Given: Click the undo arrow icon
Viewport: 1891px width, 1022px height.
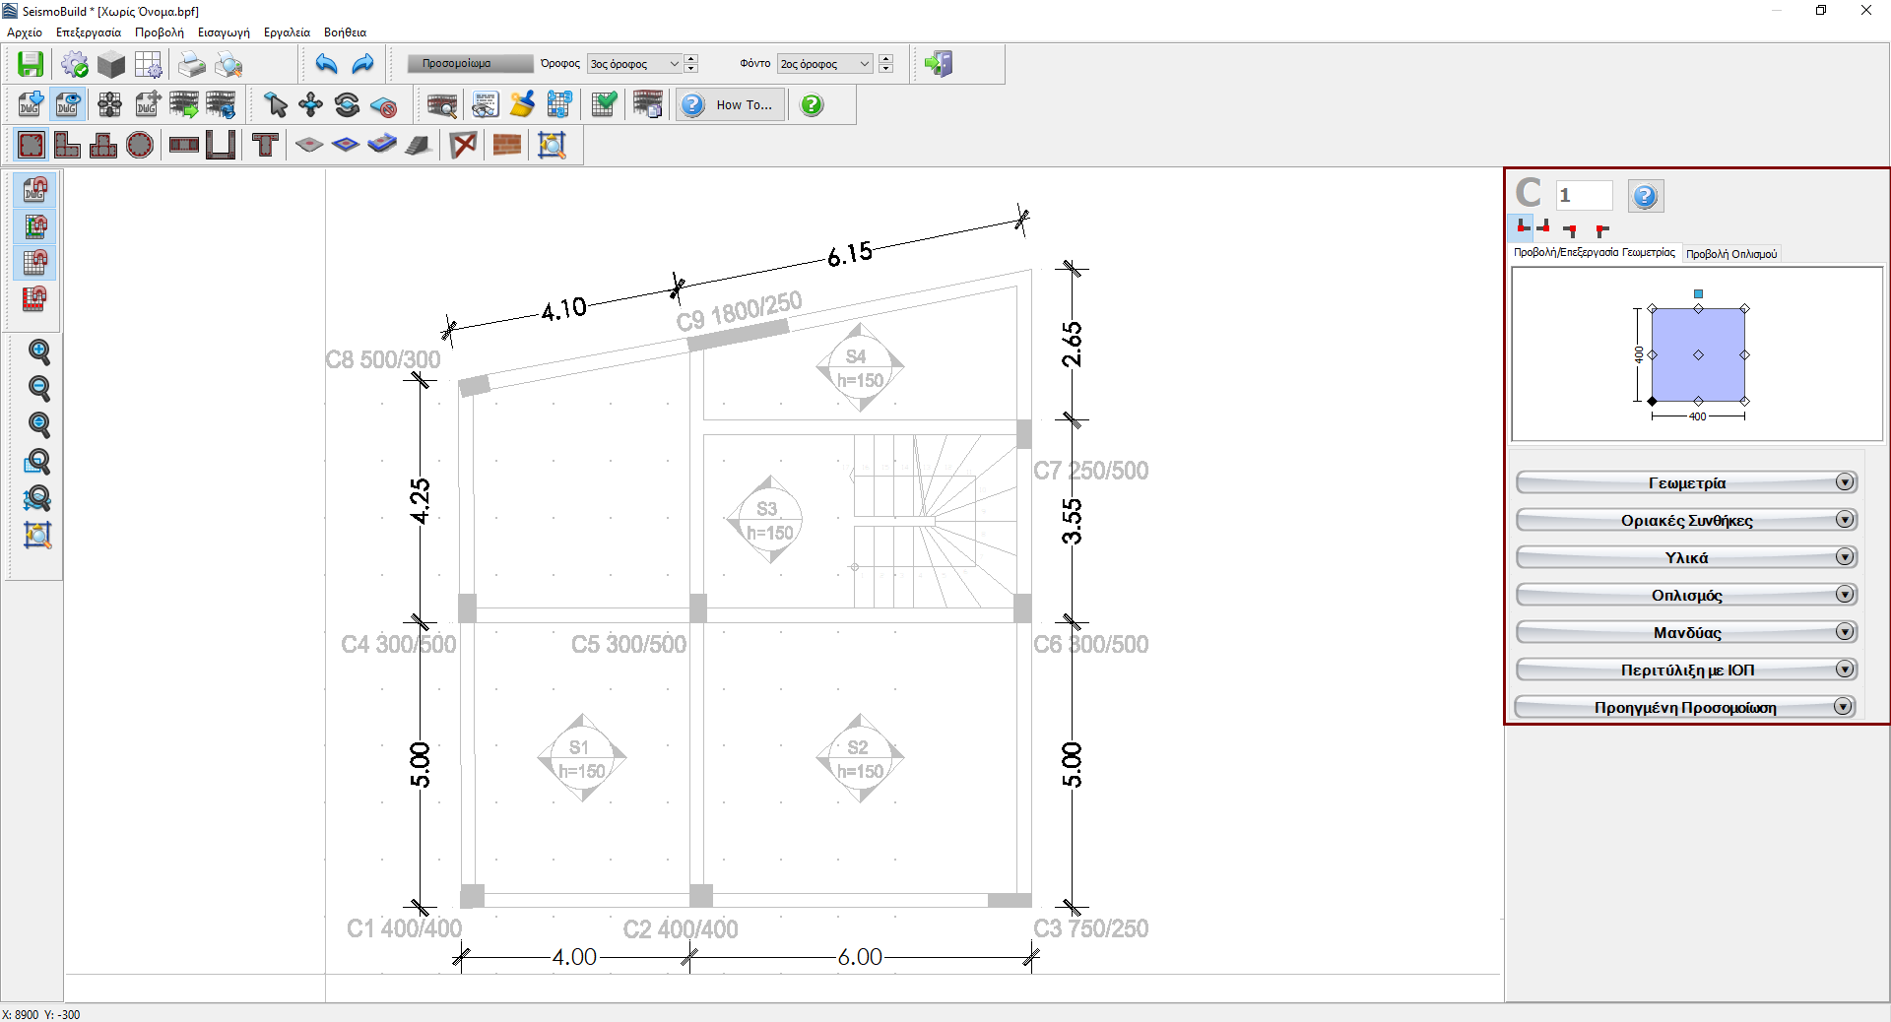Looking at the screenshot, I should 326,64.
